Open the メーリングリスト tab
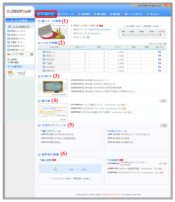This screenshot has height=202, width=175. pyautogui.click(x=133, y=14)
